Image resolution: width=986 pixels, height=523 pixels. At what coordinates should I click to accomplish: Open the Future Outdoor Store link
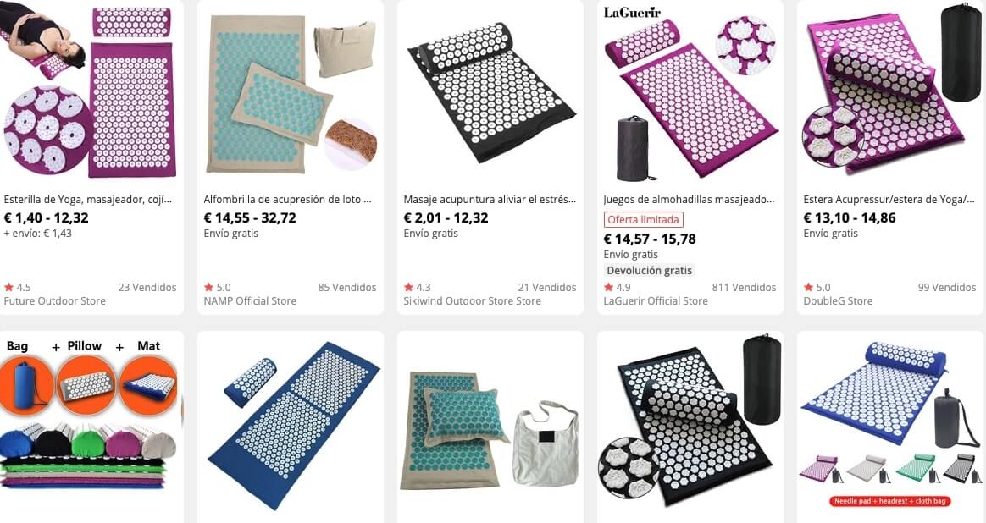[x=54, y=301]
